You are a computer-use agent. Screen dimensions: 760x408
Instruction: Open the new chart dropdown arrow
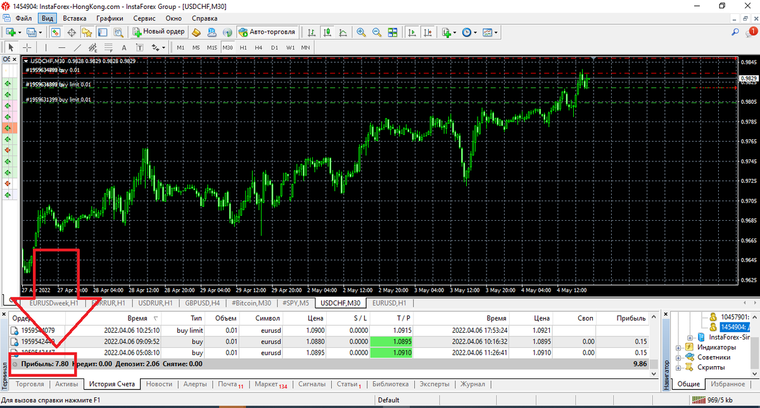(20, 32)
